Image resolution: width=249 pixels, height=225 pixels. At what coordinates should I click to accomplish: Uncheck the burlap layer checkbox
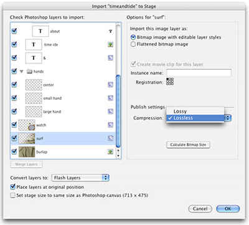(14, 151)
